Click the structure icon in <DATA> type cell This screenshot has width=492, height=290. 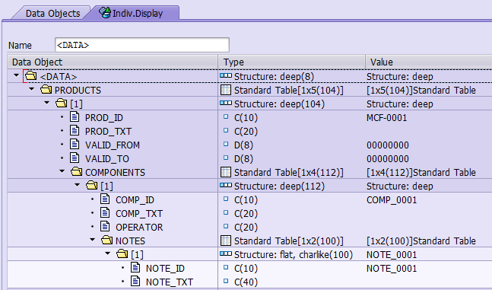(x=226, y=75)
